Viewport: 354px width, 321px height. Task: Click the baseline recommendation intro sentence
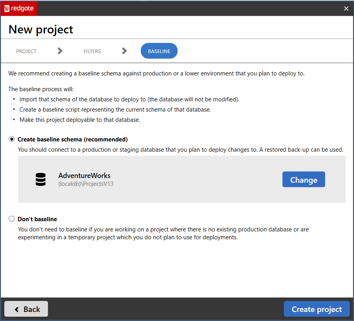156,73
